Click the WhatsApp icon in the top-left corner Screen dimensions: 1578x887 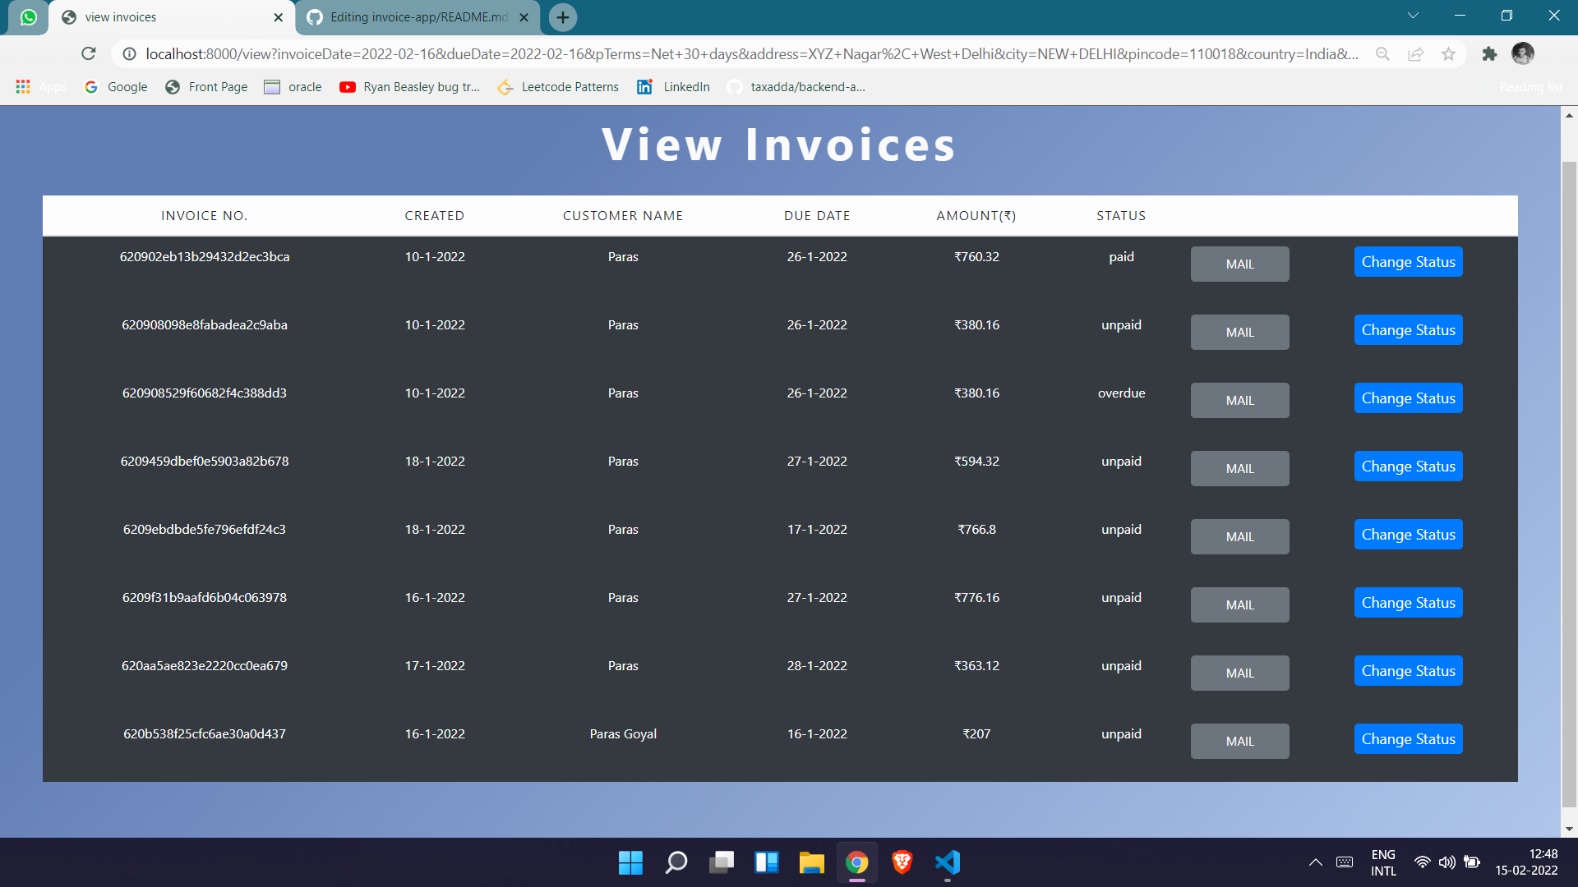point(27,16)
